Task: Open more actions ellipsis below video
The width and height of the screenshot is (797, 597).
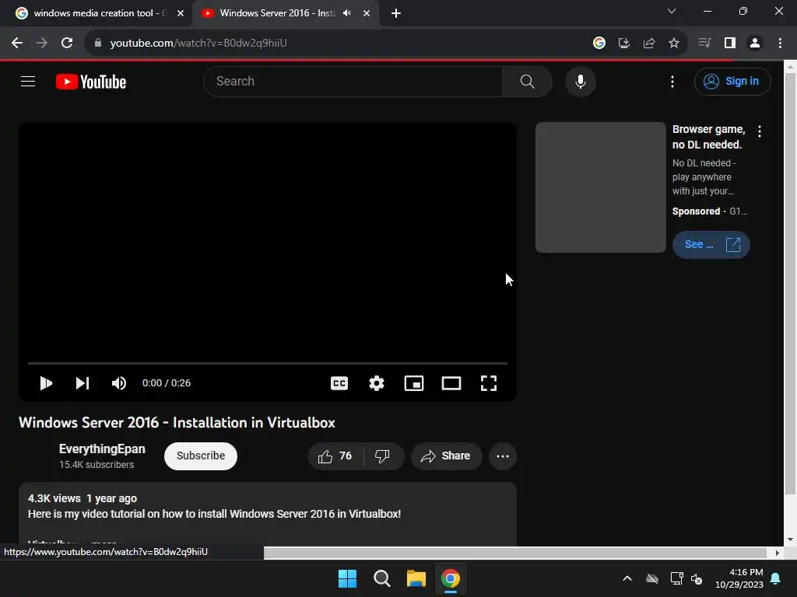Action: [503, 456]
